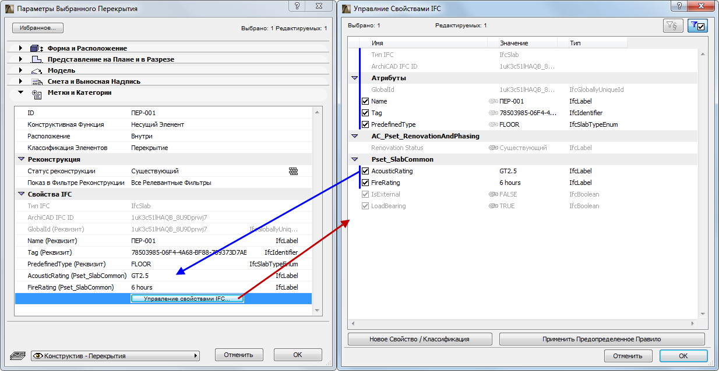Click the Представление на Плане и в Разрезе icon
Viewport: 719px width, 371px height.
[x=37, y=59]
